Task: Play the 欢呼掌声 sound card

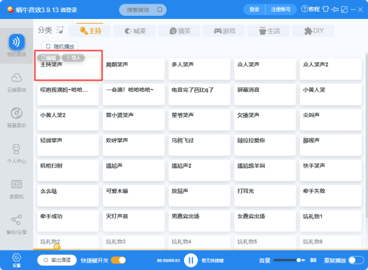Action: coord(134,145)
